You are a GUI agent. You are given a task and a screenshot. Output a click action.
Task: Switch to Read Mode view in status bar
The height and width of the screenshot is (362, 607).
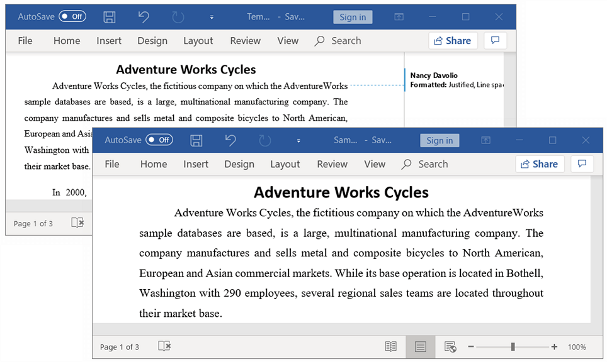391,347
